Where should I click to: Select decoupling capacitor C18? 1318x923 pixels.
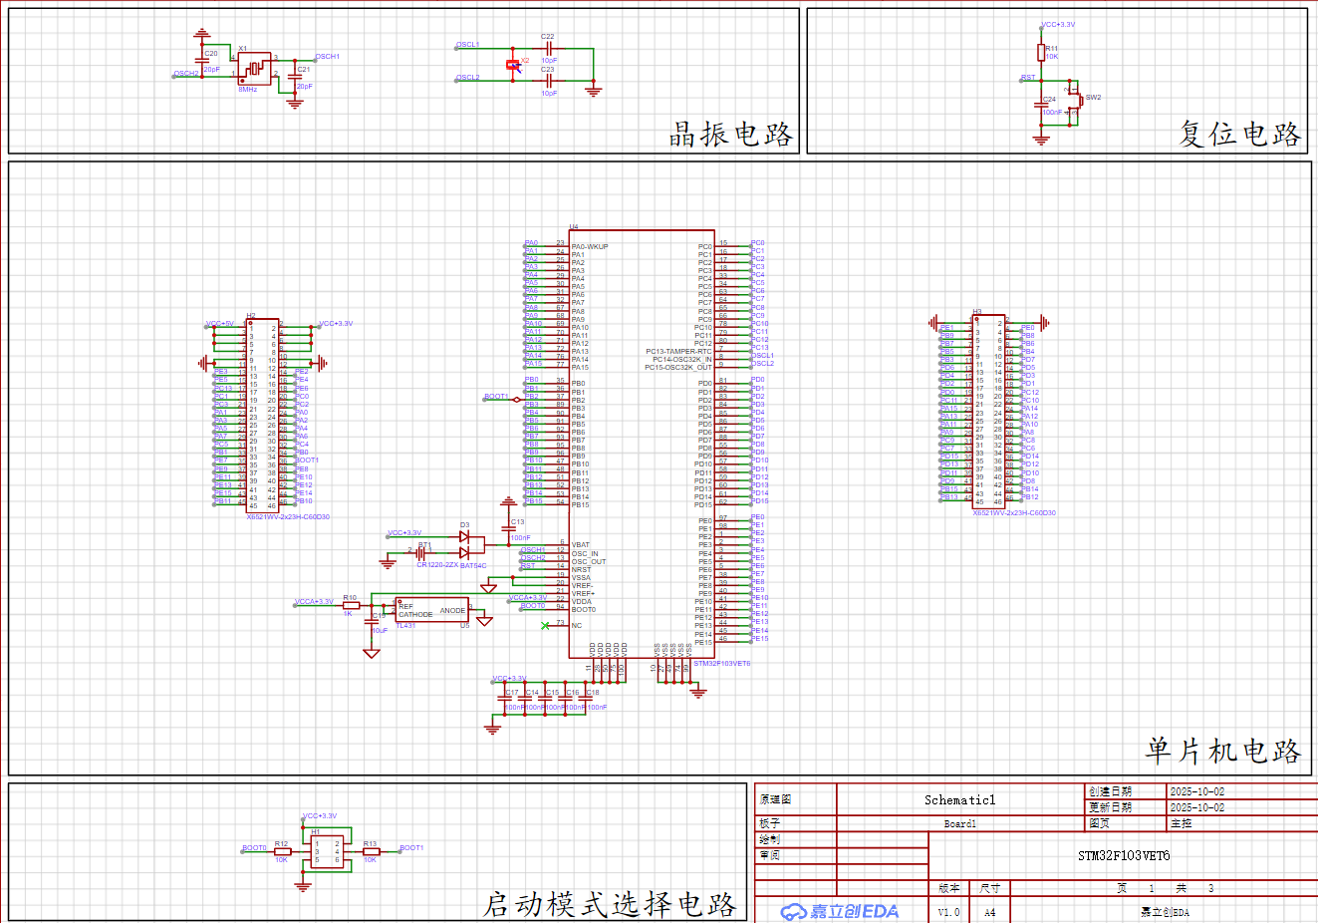pos(585,699)
